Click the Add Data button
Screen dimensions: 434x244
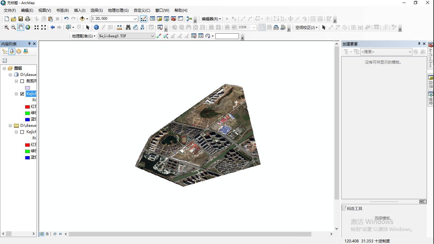[82, 19]
